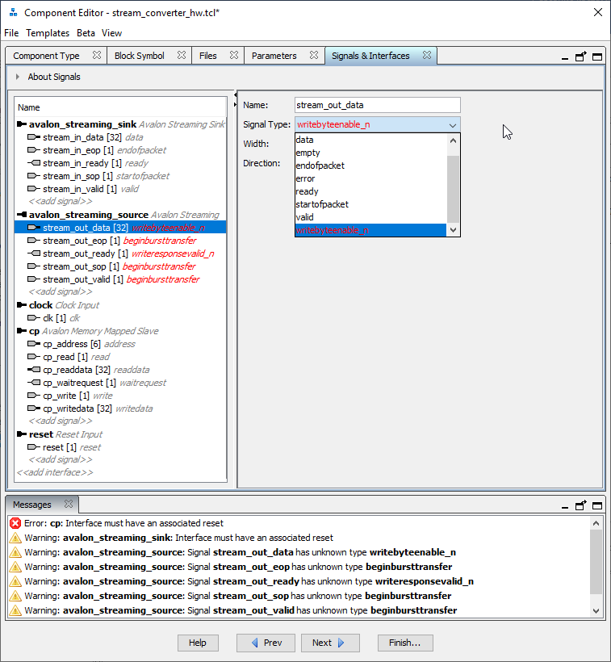
Task: Close the Signals & Interfaces tab icon
Action: pos(427,56)
